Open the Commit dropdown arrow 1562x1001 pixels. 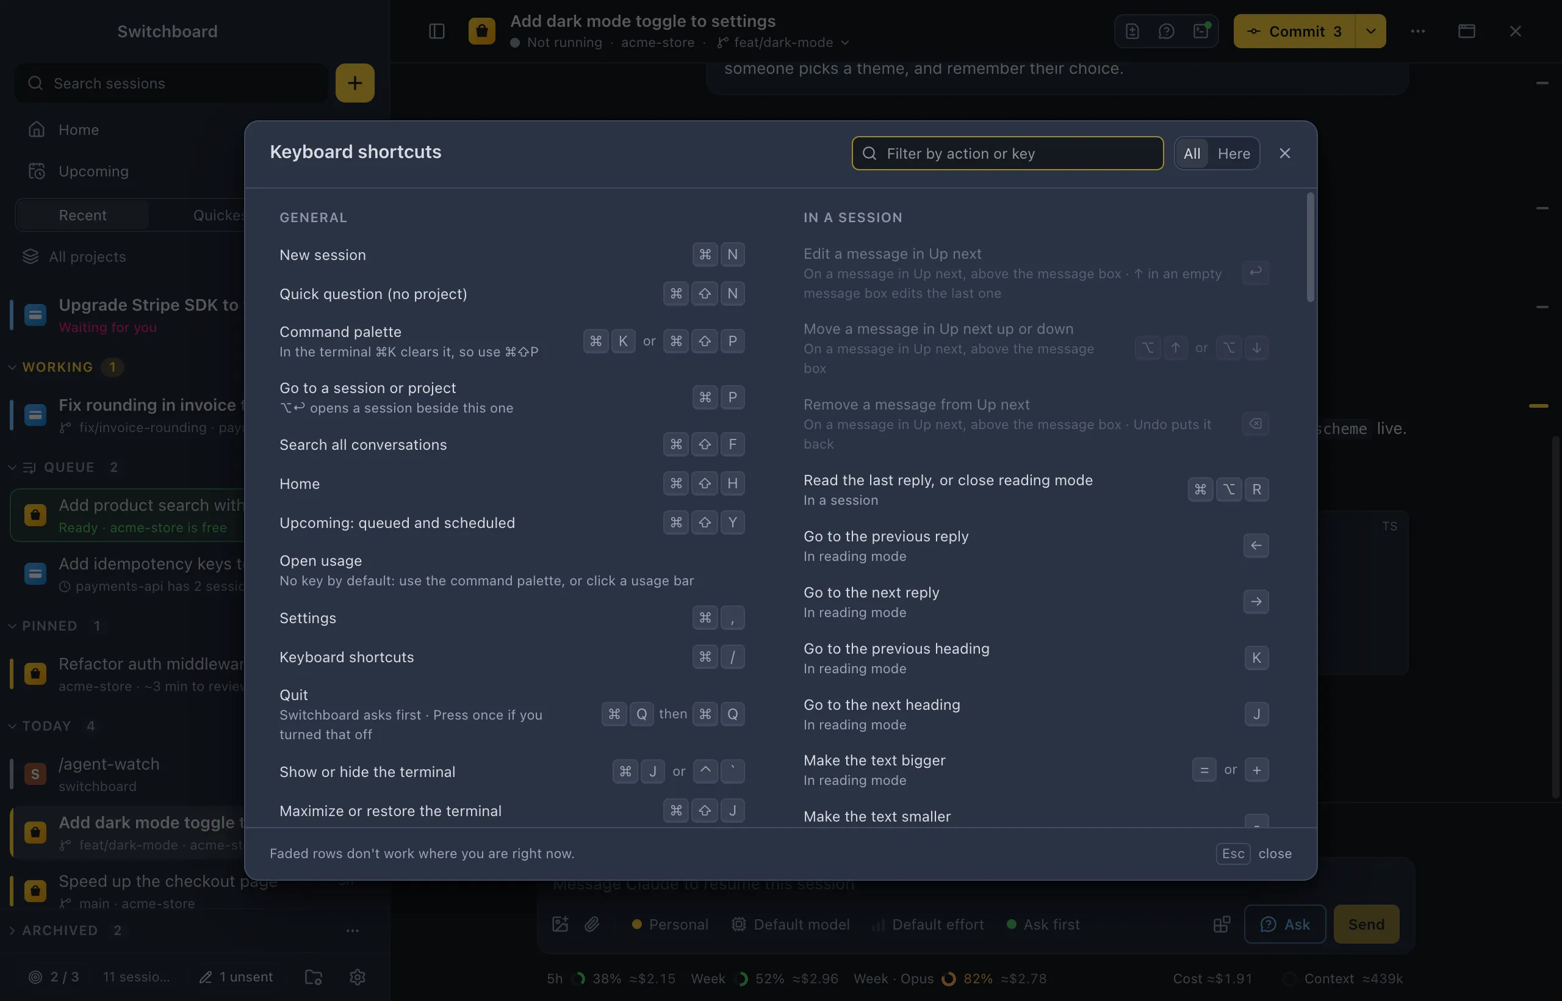coord(1370,31)
